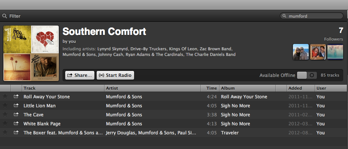Click the Share... button
The width and height of the screenshot is (348, 149).
pos(80,75)
